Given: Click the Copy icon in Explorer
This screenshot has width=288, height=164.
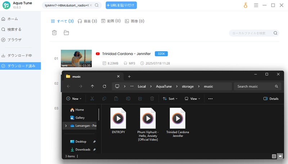Looking at the screenshot, I should pyautogui.click(x=104, y=99).
